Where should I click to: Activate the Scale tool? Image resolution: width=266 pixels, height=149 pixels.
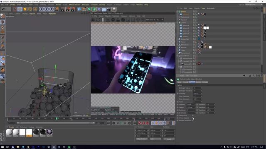[25, 9]
